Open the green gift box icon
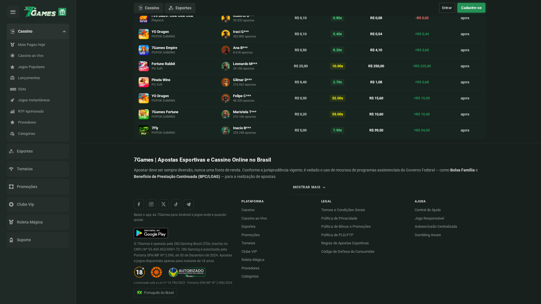The height and width of the screenshot is (304, 541). [x=62, y=12]
